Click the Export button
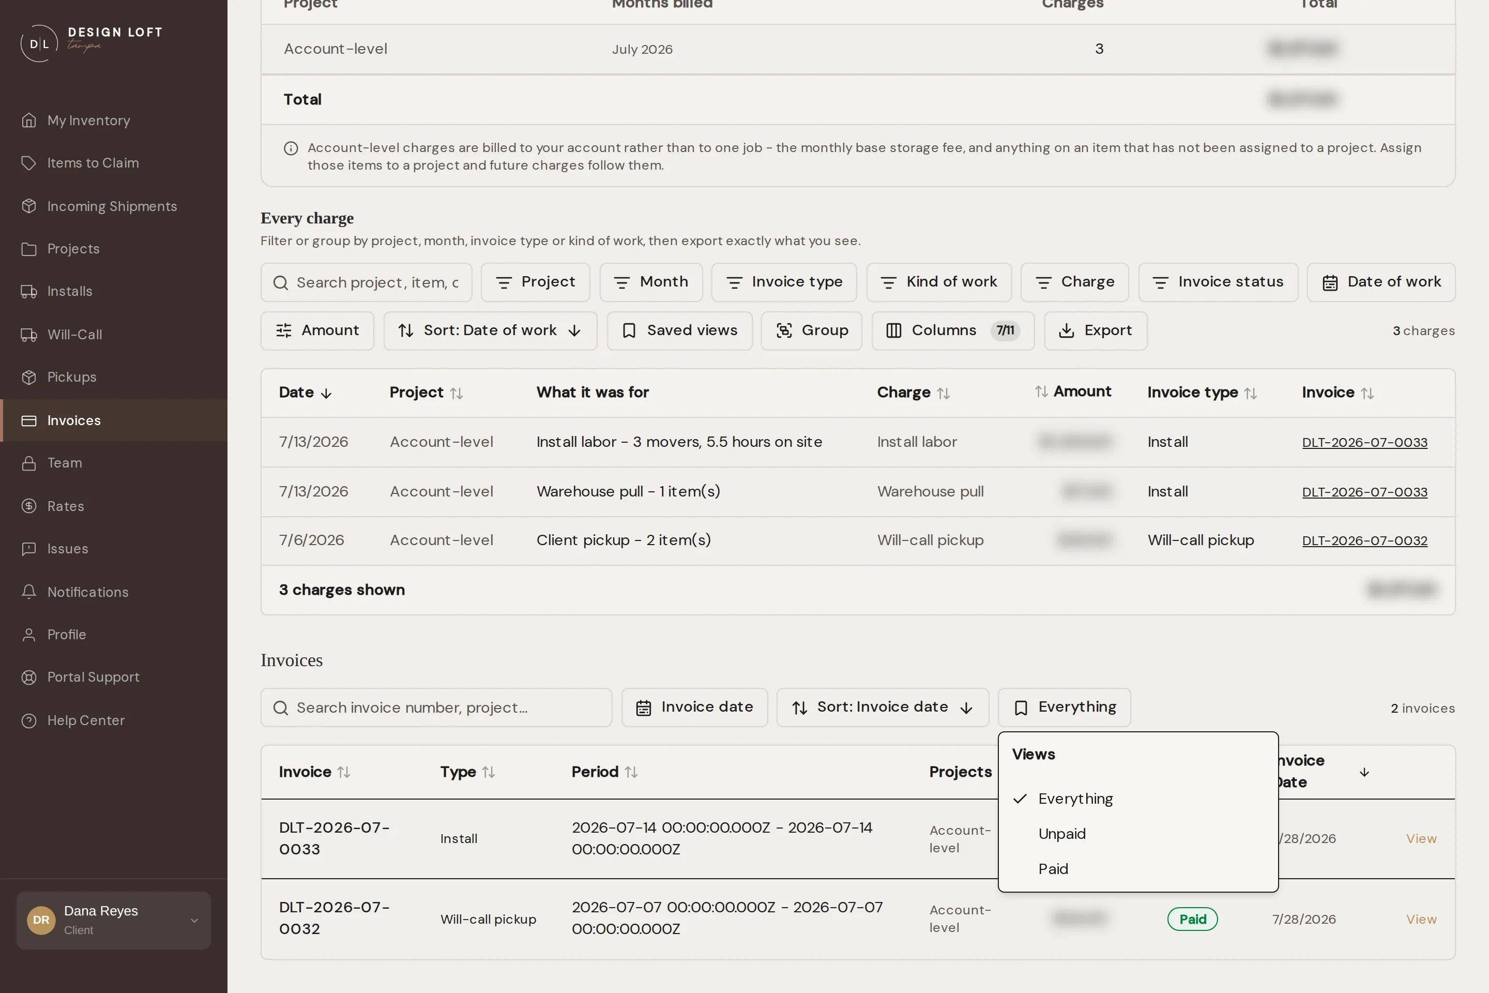 tap(1096, 330)
